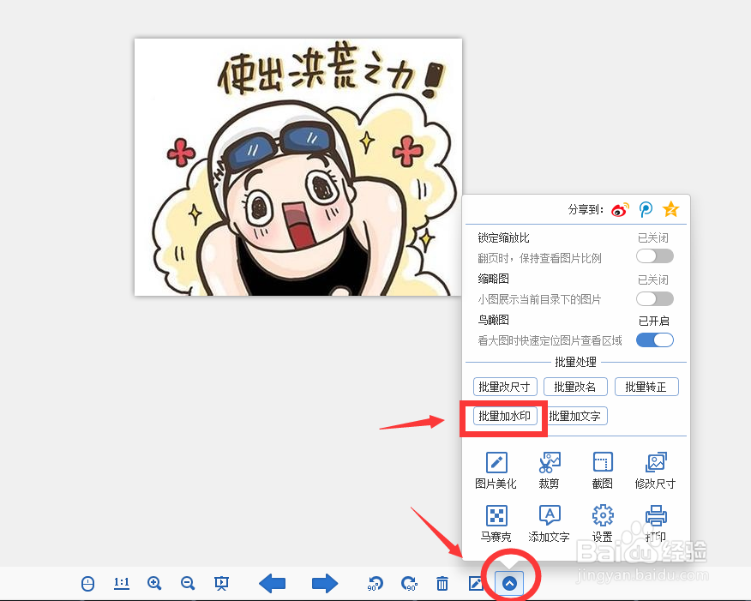Toggle 锁定缩放比 switch

point(655,256)
